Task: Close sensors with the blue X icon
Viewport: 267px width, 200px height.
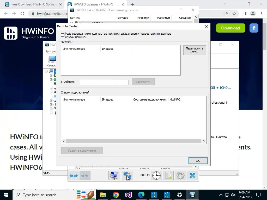Action: [192, 175]
